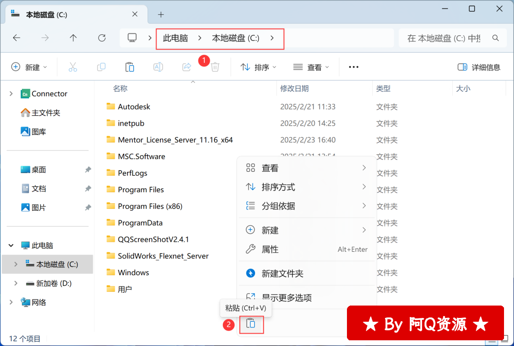Choose 属性 from the context menu
The width and height of the screenshot is (514, 346).
coord(306,249)
